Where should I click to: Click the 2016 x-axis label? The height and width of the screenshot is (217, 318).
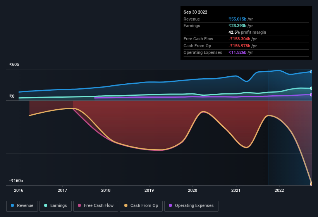(19, 190)
